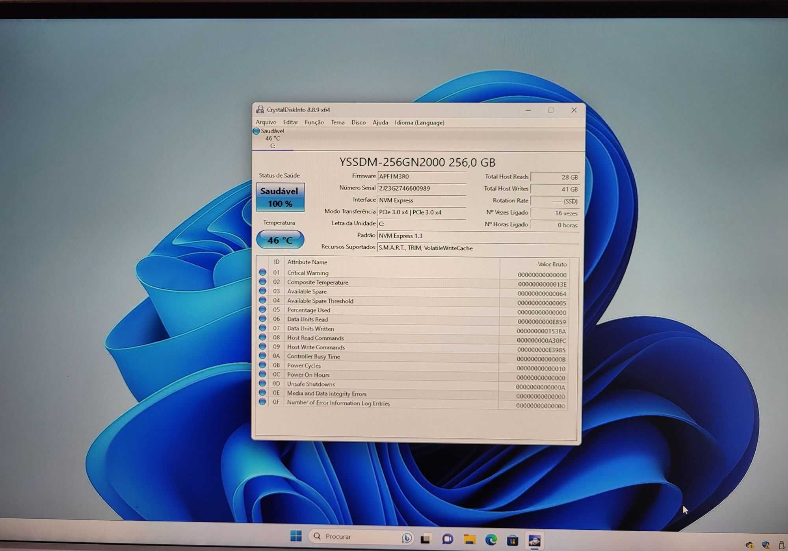Launch Microsoft Edge from the taskbar

click(x=491, y=540)
